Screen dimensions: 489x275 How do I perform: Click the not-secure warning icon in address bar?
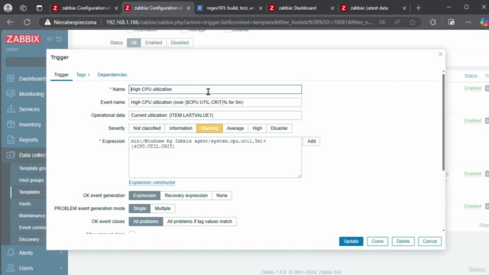coord(47,22)
